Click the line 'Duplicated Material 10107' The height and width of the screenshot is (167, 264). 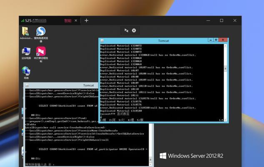click(x=120, y=71)
